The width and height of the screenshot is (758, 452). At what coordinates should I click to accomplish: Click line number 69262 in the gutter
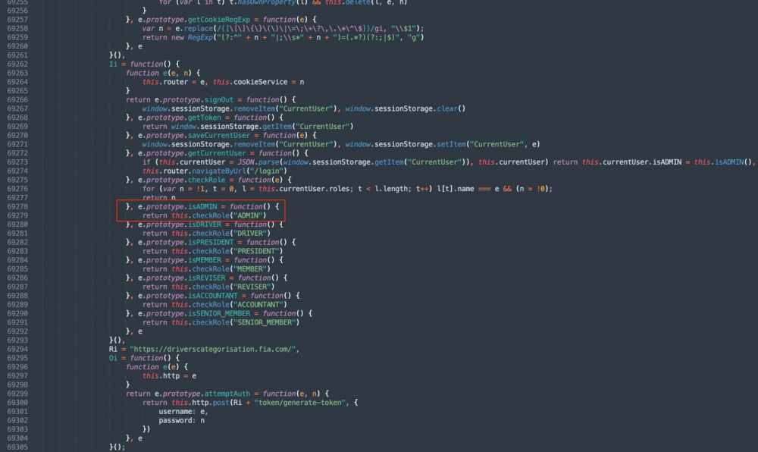[x=16, y=64]
